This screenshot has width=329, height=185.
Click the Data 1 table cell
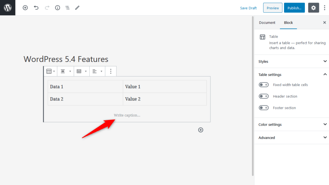click(85, 87)
